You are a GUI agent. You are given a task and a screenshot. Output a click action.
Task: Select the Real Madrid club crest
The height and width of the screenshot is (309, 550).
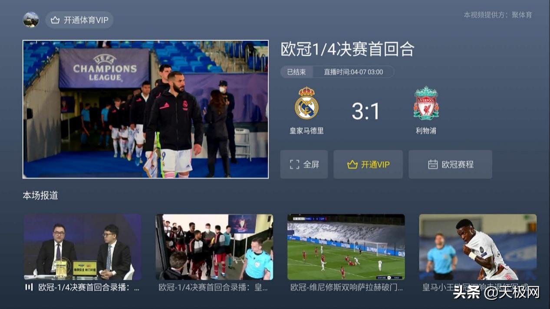pos(306,103)
